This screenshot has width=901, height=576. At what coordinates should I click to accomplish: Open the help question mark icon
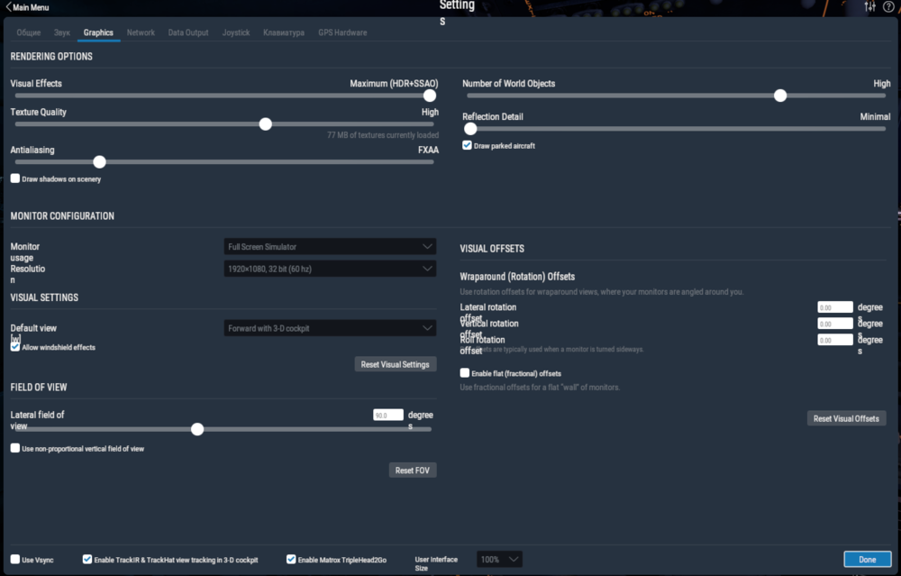[888, 7]
